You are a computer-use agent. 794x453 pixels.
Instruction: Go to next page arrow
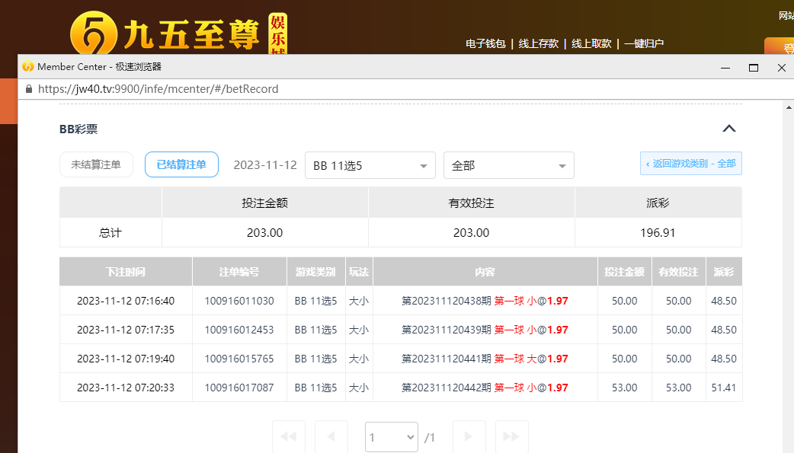[x=469, y=437]
